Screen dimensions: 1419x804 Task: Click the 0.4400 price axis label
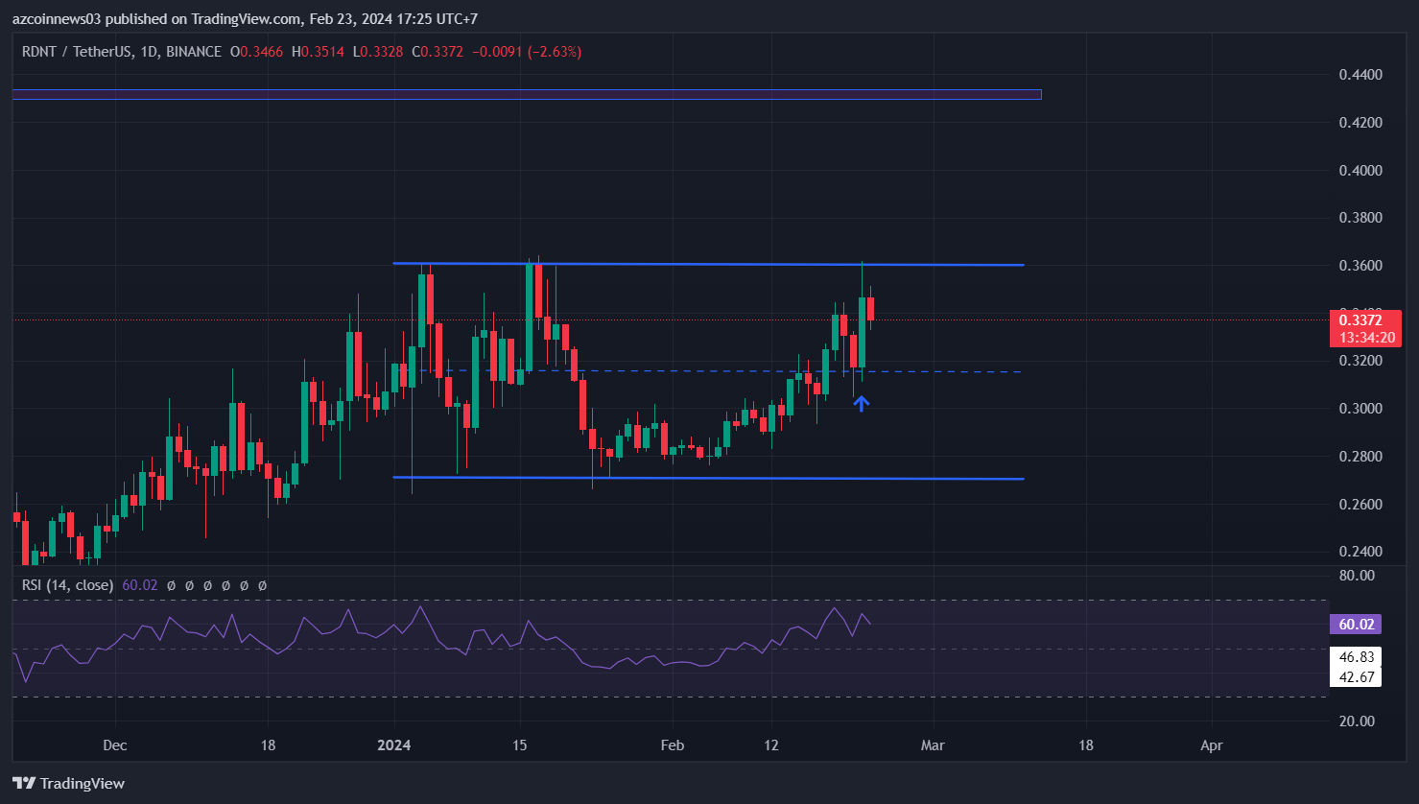1360,75
